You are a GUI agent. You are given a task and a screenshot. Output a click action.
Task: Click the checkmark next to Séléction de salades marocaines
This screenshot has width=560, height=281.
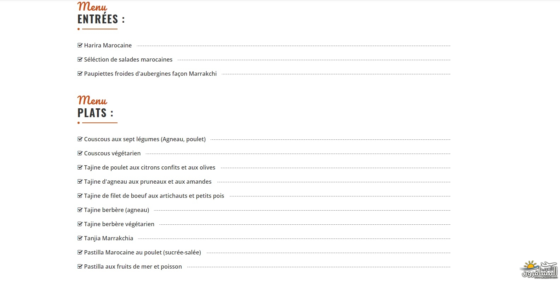[x=80, y=59]
